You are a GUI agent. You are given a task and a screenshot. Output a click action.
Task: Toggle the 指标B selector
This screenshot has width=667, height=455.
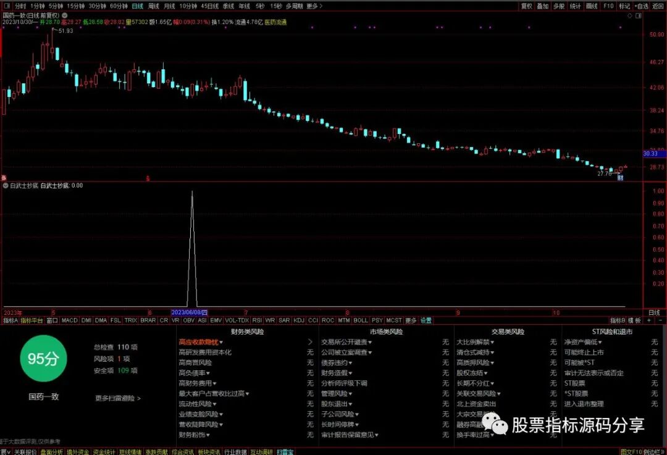click(618, 320)
